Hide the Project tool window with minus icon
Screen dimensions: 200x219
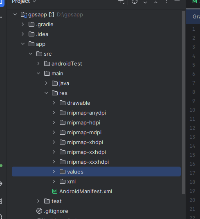(x=177, y=1)
